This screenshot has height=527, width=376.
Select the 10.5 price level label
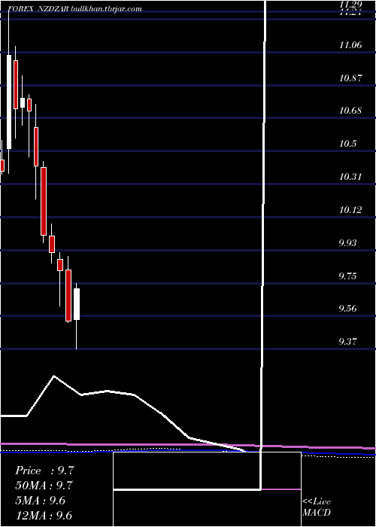point(347,144)
